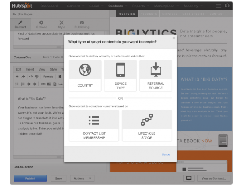The image size is (241, 195).
Task: Open the editor Insert menu
Action: tap(30, 69)
